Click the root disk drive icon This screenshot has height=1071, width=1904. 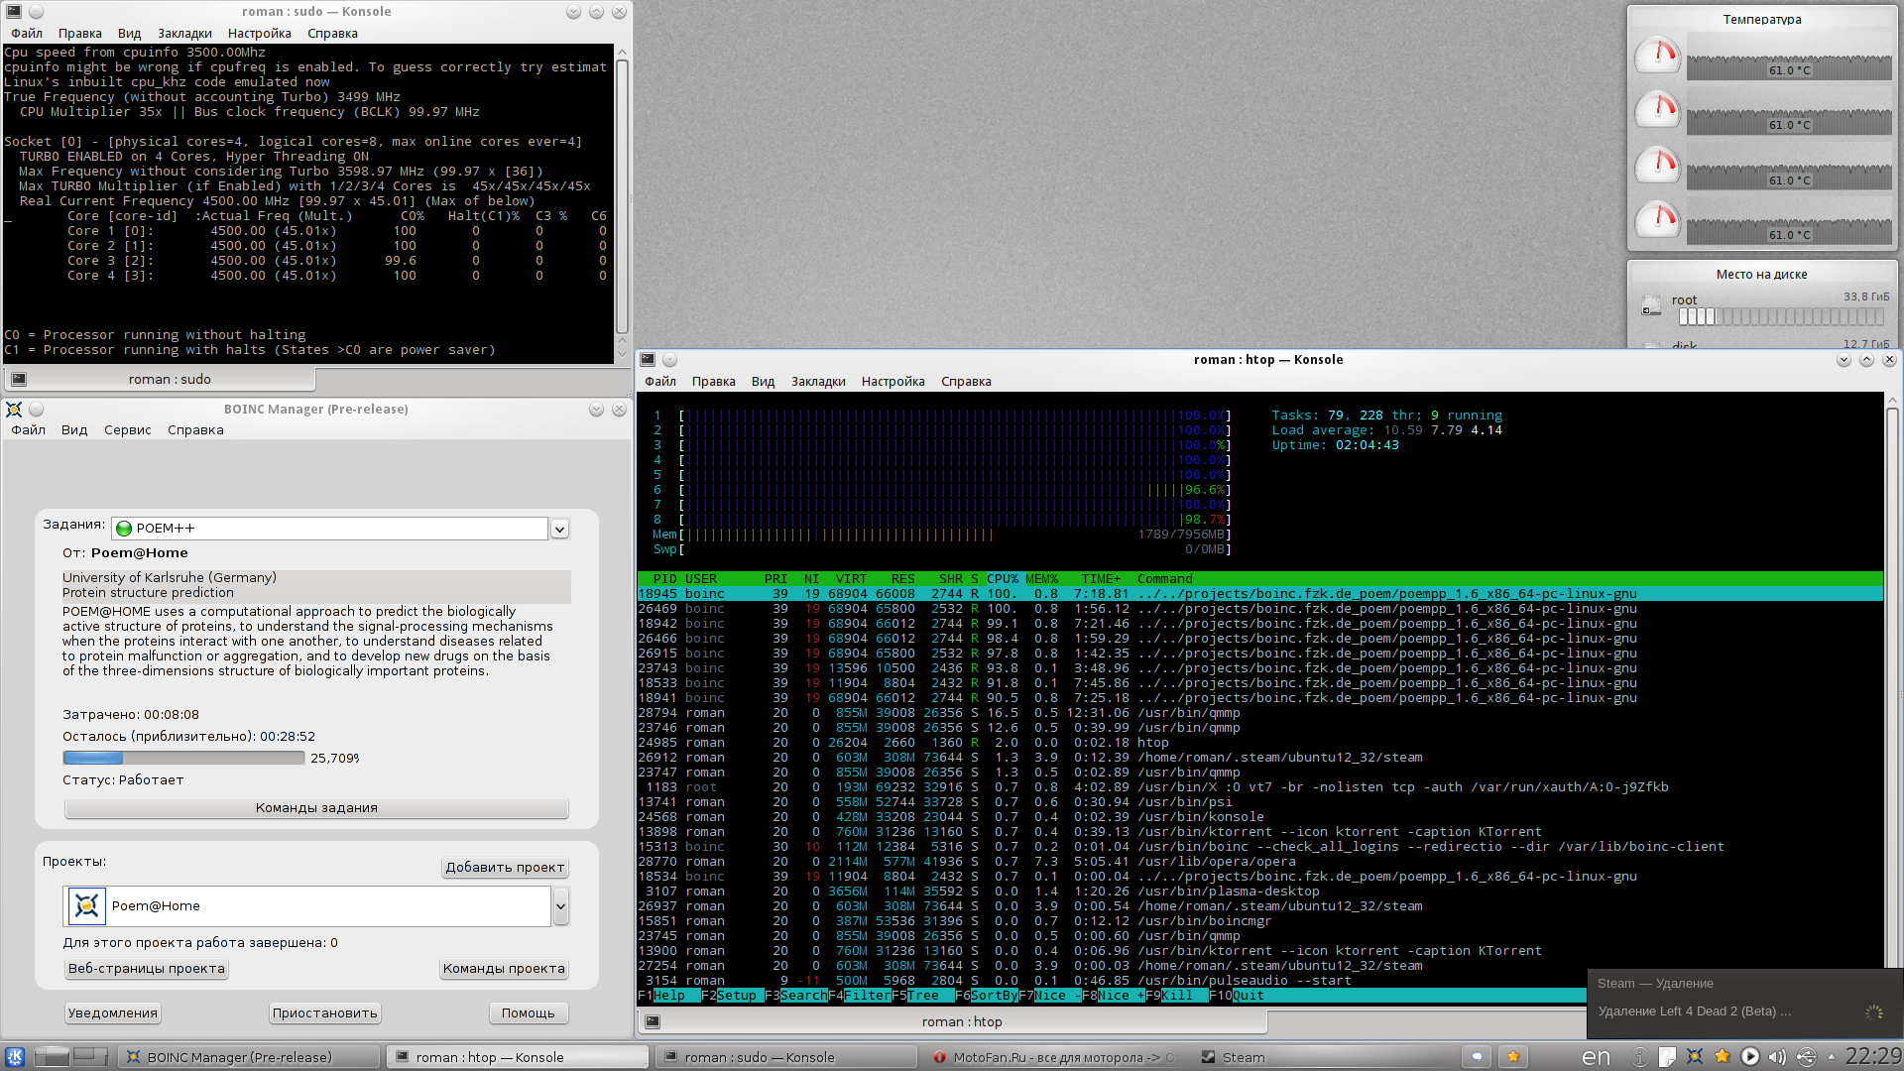tap(1651, 305)
